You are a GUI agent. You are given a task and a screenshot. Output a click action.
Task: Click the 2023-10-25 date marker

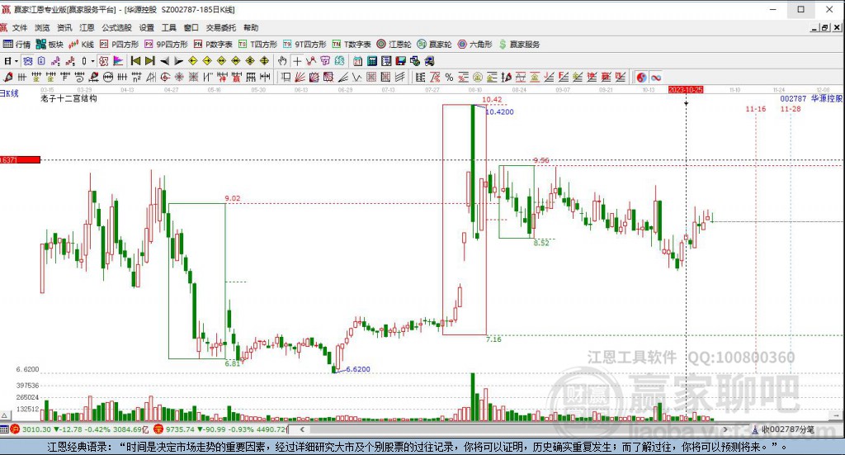pos(686,89)
